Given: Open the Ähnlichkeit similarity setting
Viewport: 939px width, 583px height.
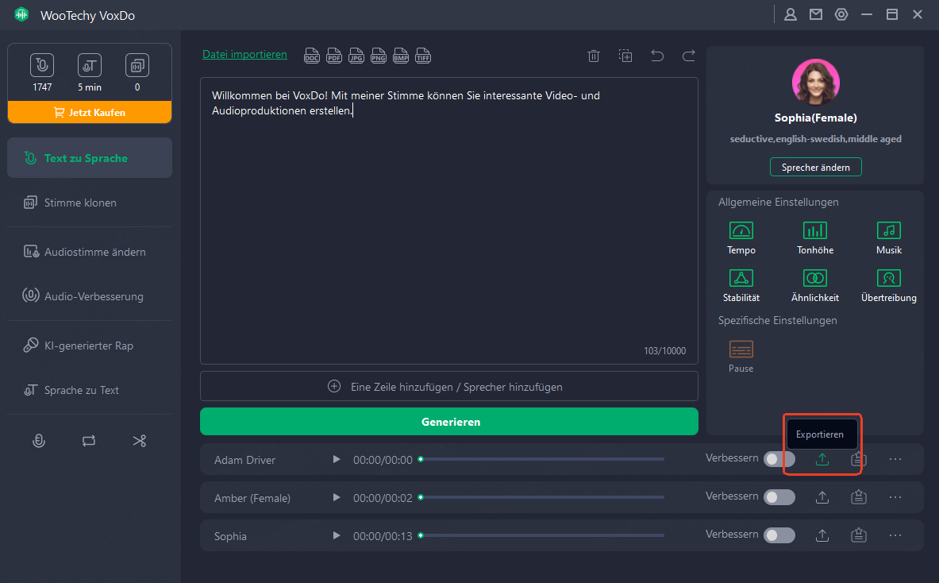Looking at the screenshot, I should (814, 279).
